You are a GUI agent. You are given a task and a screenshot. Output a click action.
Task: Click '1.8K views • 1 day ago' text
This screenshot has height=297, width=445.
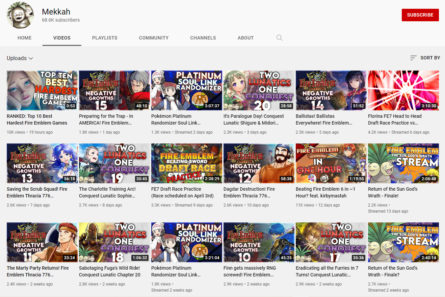100,132
